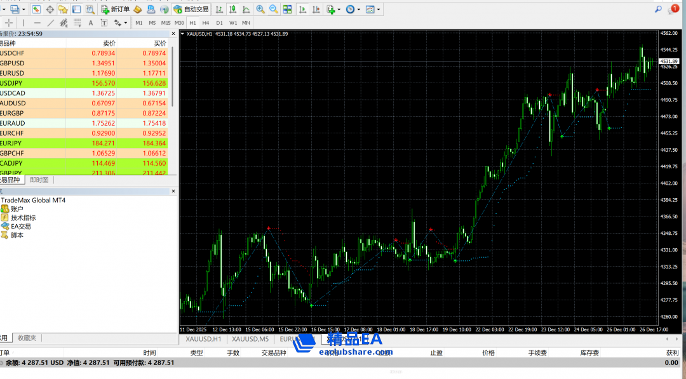This screenshot has width=686, height=379.
Task: Select the crosshair cursor tool
Action: [9, 23]
